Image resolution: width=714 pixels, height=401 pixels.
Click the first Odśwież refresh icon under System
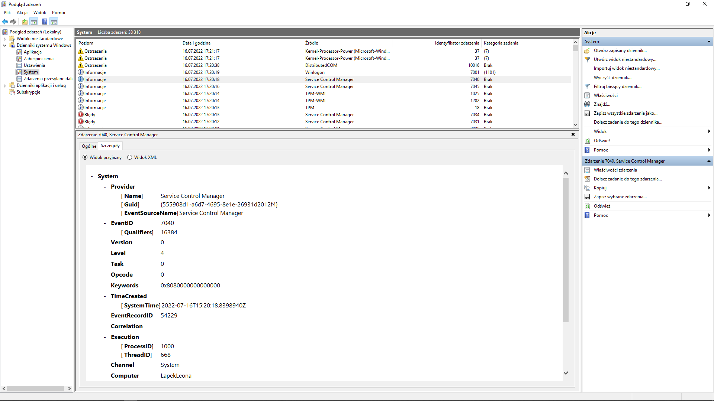click(x=587, y=141)
